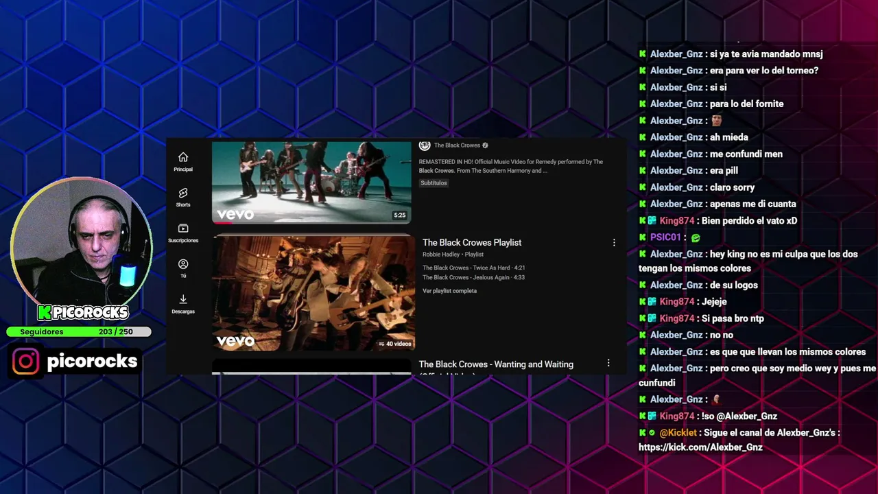Image resolution: width=878 pixels, height=494 pixels.
Task: Click the streamer webcam circle
Action: point(82,240)
